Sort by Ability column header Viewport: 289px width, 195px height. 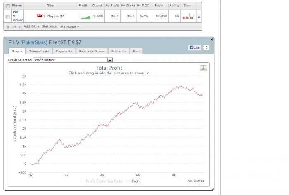click(174, 5)
